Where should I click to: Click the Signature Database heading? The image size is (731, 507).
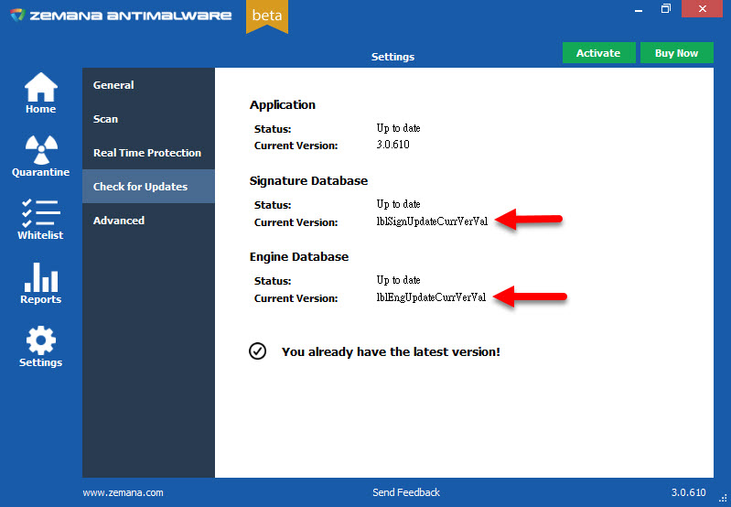308,181
